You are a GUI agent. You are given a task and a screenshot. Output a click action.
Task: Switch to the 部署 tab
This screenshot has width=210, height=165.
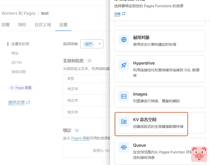6,25
